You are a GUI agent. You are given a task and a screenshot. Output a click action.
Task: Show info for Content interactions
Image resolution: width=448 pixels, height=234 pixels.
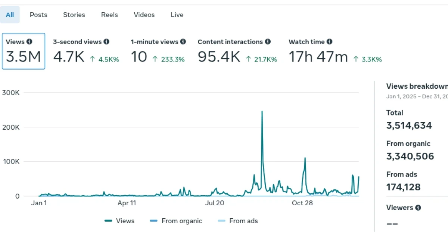tap(268, 42)
